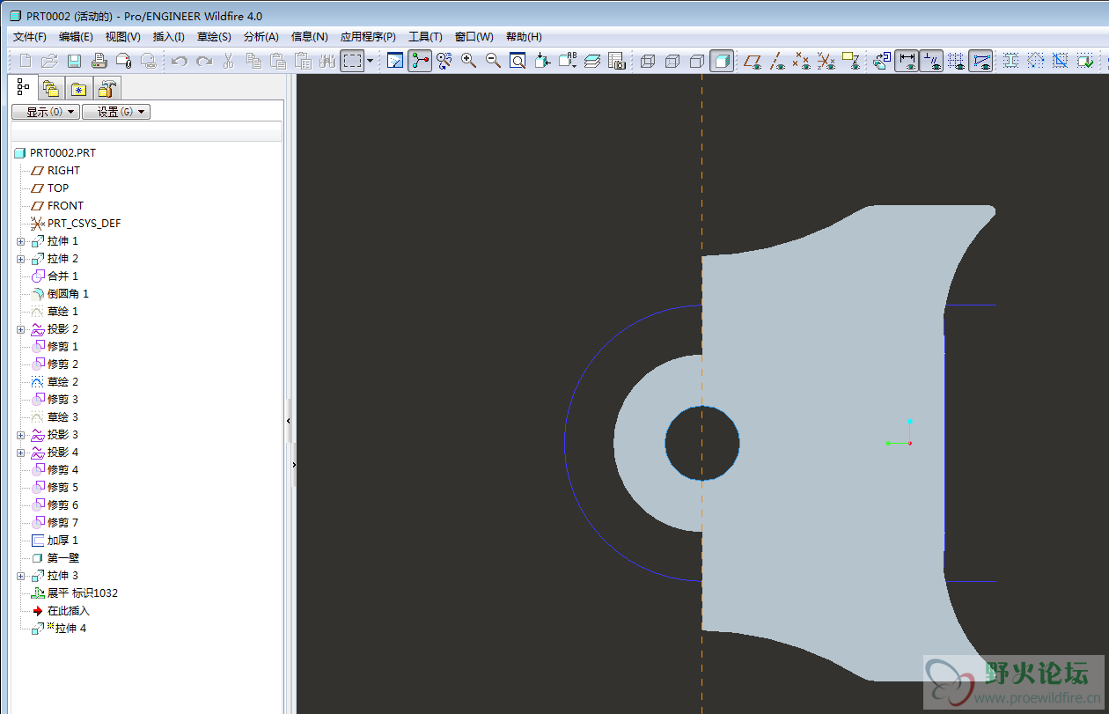Toggle the Shading display mode

[x=722, y=61]
